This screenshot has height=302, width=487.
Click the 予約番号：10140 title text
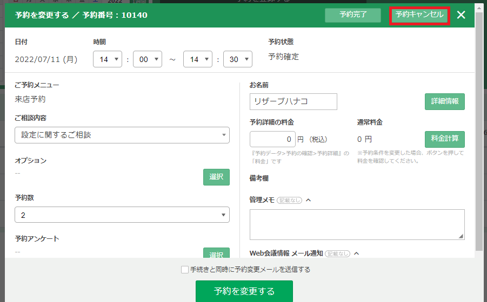coord(115,15)
